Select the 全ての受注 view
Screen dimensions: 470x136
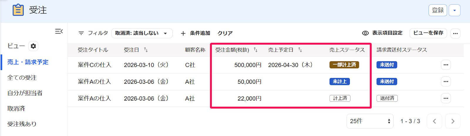tap(22, 78)
